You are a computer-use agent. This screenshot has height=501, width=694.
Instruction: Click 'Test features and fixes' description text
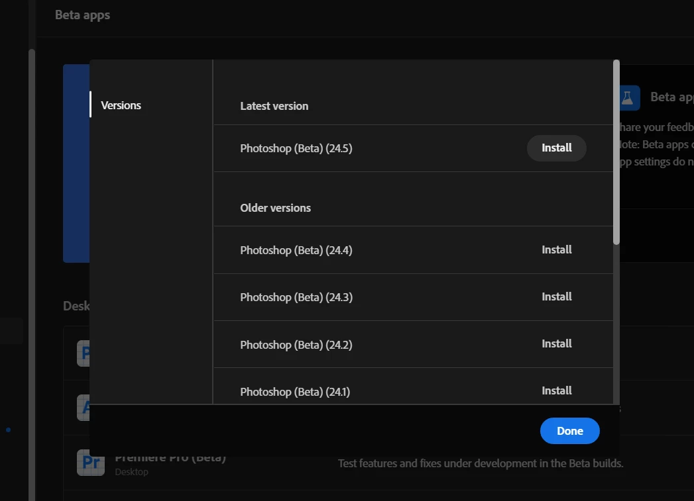[x=481, y=463]
